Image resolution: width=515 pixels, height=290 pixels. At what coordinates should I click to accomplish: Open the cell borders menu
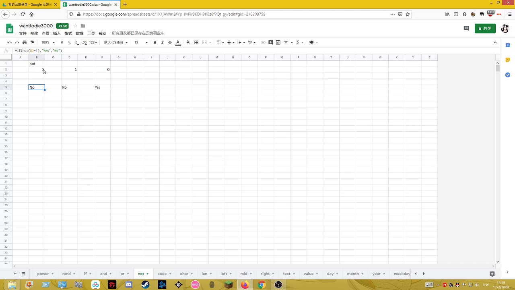[x=196, y=42]
